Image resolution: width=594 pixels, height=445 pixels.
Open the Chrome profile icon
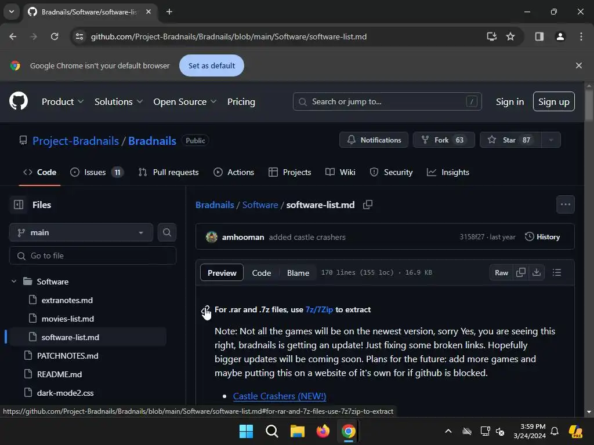point(560,37)
